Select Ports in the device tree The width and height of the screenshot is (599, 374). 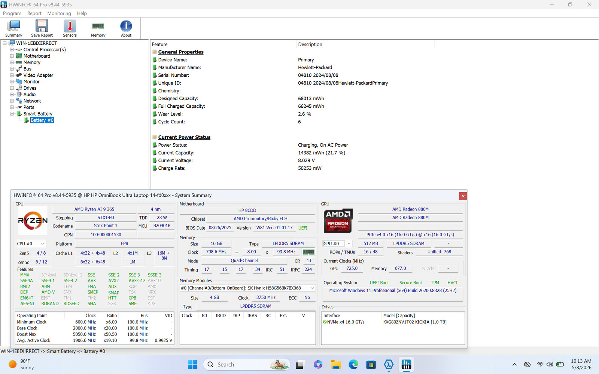[x=29, y=107]
